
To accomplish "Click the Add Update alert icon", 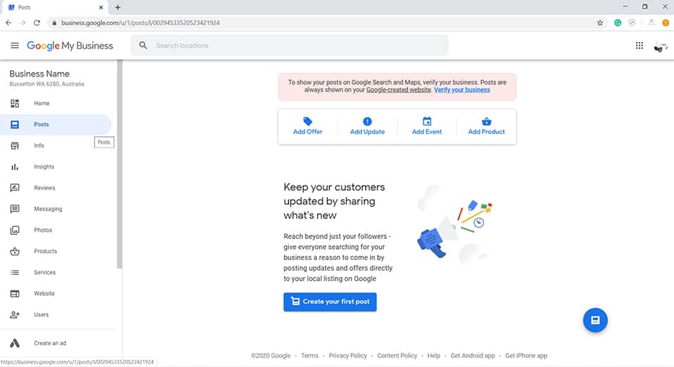I will pyautogui.click(x=367, y=121).
